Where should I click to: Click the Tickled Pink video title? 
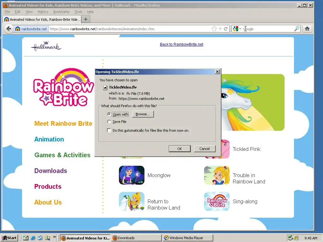pyautogui.click(x=246, y=149)
